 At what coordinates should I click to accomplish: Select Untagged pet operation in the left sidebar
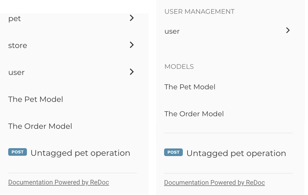(80, 153)
